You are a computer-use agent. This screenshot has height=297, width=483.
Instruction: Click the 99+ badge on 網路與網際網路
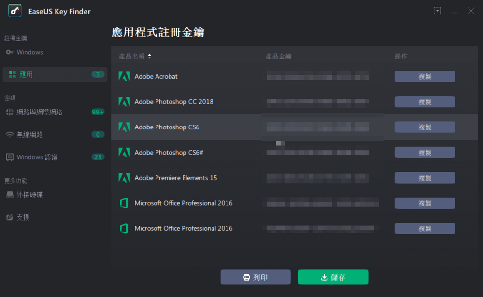click(98, 112)
